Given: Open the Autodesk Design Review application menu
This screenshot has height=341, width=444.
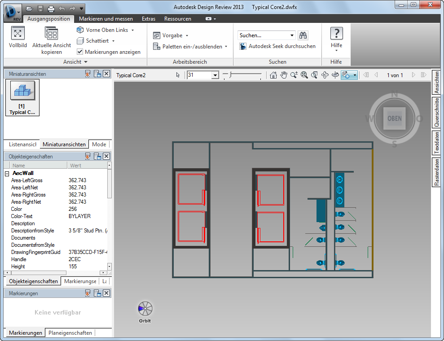Looking at the screenshot, I should tap(13, 13).
